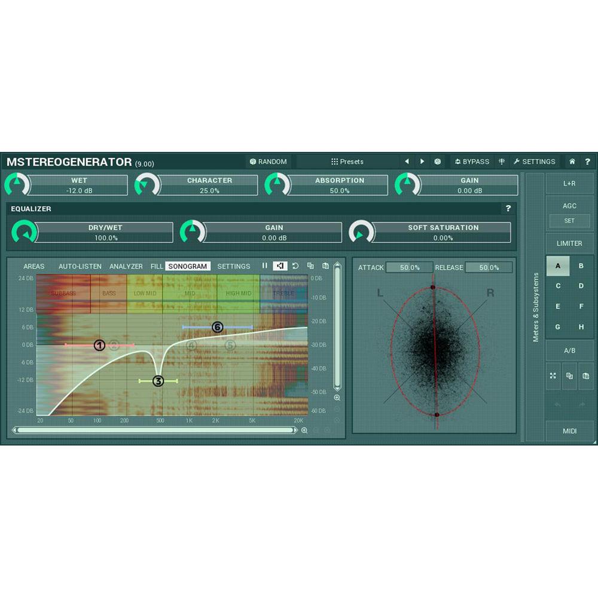Image resolution: width=598 pixels, height=598 pixels.
Task: Switch to the SONOGRAM tab
Action: click(x=188, y=266)
